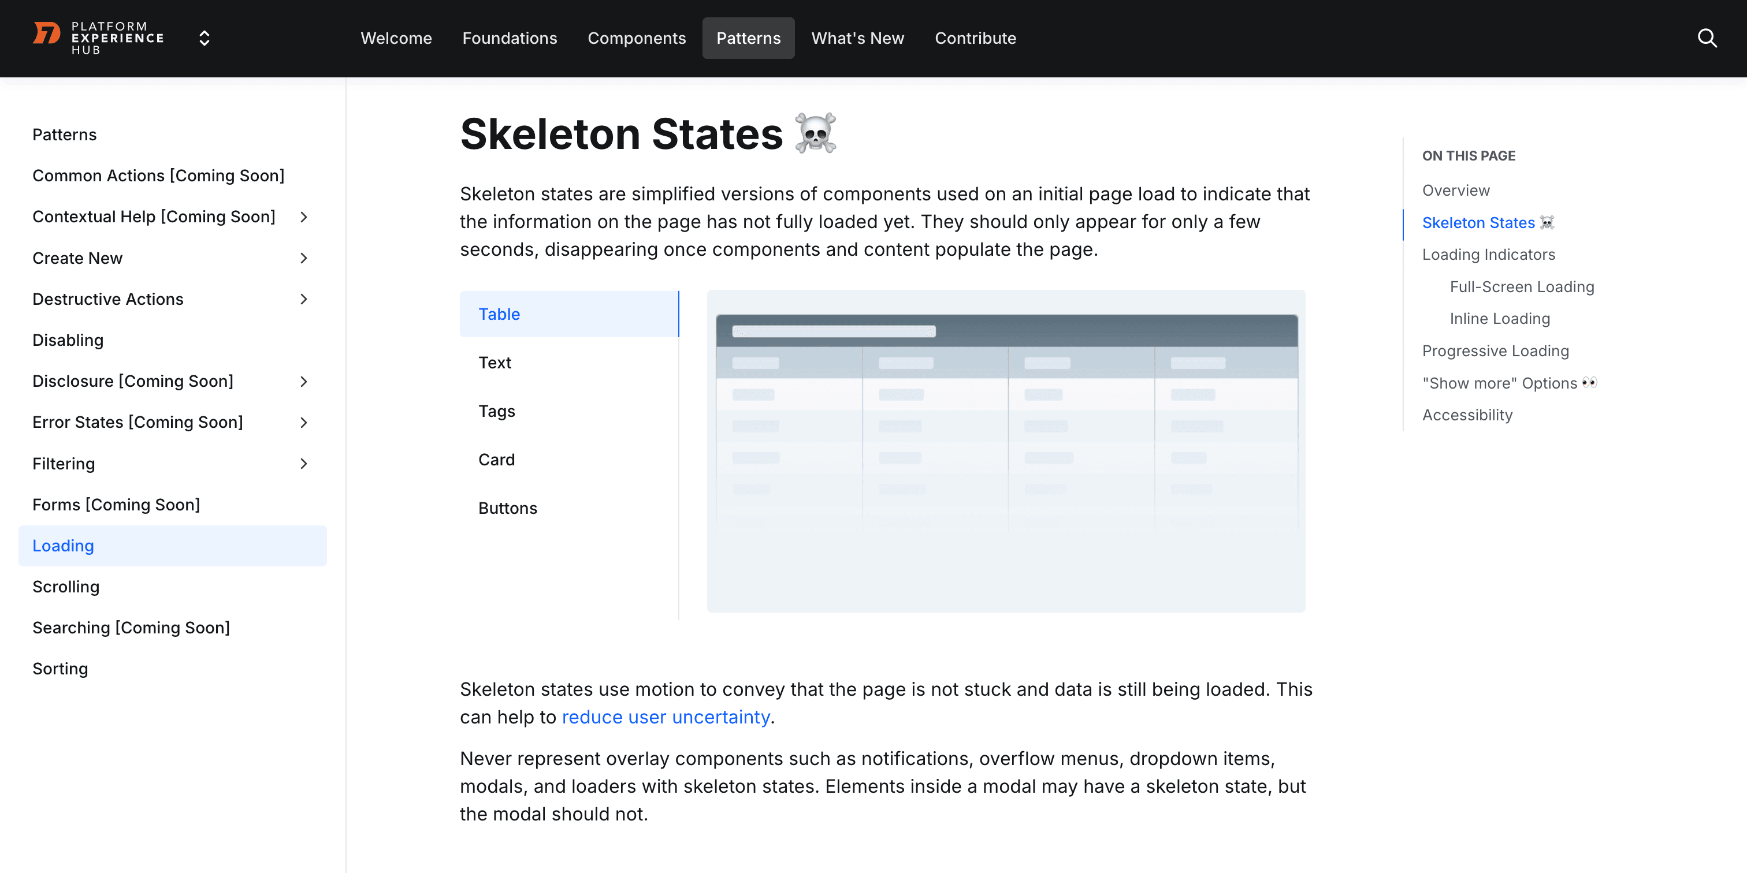Expand the Create New chevron
This screenshot has width=1747, height=873.
[304, 258]
